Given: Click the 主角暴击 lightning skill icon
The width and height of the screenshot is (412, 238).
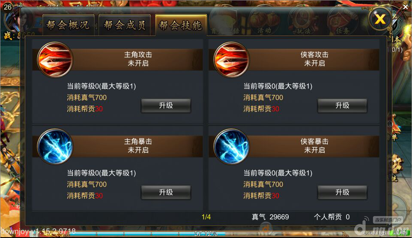Looking at the screenshot, I should (x=55, y=147).
